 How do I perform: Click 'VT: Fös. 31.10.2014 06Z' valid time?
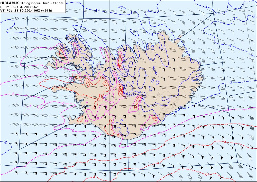(x=20, y=11)
